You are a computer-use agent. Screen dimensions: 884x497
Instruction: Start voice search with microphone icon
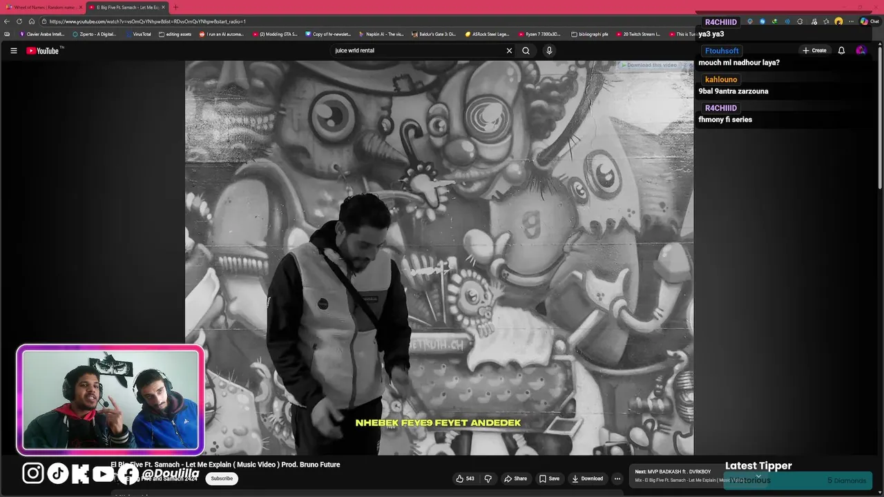(x=549, y=50)
